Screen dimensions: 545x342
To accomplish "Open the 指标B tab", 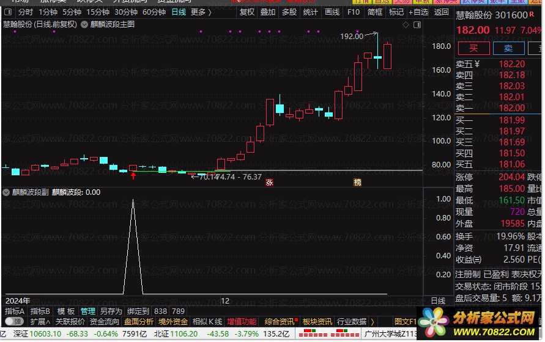I will [x=40, y=311].
